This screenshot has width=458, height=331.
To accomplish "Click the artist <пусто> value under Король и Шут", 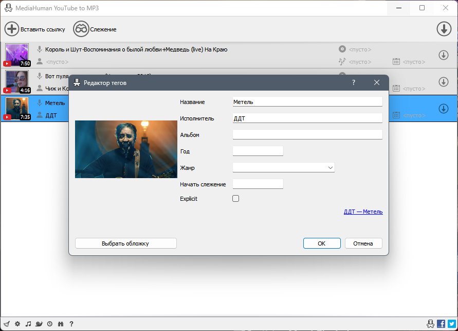I will (57, 62).
